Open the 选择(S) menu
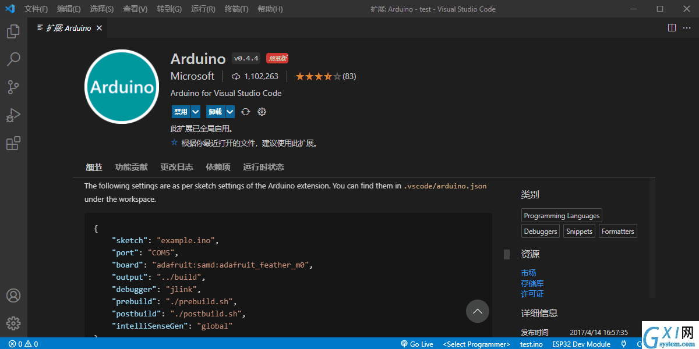 102,9
